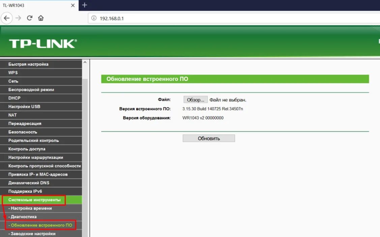Click the Версия оборудования label
This screenshot has width=380, height=237.
tap(147, 118)
